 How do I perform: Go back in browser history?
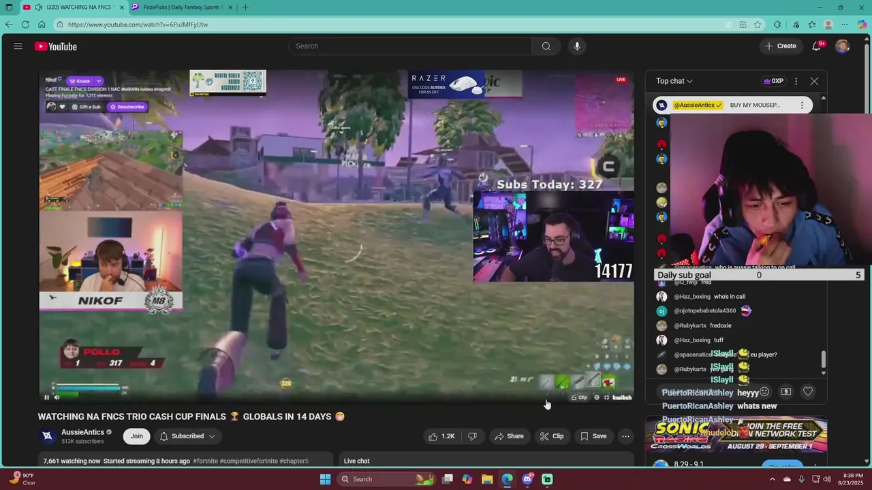tap(9, 24)
